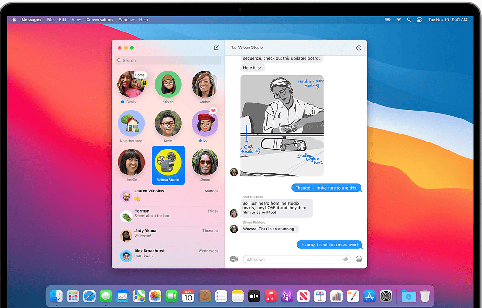Click the compose new message icon

point(216,47)
